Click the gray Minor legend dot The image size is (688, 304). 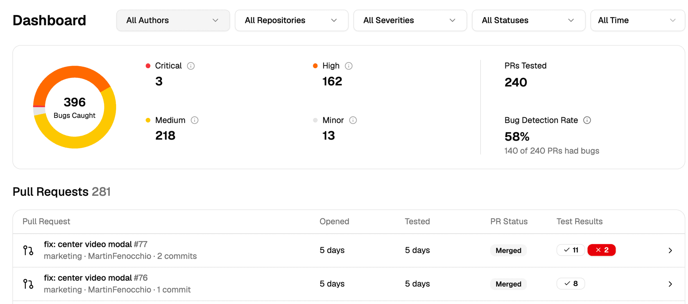pyautogui.click(x=315, y=120)
